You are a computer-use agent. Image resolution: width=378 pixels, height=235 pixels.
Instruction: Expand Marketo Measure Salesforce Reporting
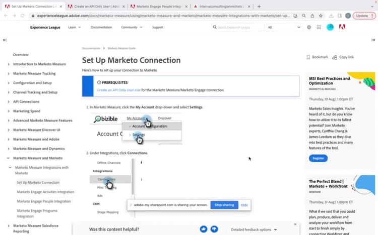tap(9, 225)
